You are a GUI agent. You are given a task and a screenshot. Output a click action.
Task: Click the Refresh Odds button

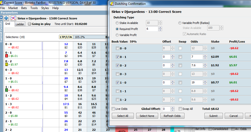coord(172,116)
